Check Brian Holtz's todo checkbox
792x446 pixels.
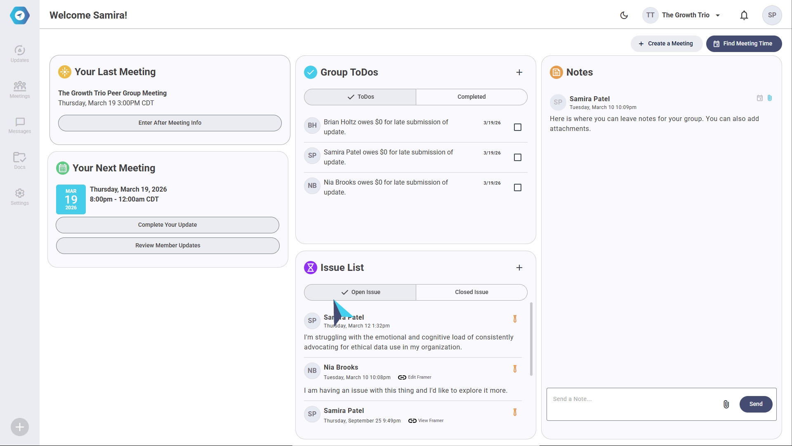(x=517, y=127)
